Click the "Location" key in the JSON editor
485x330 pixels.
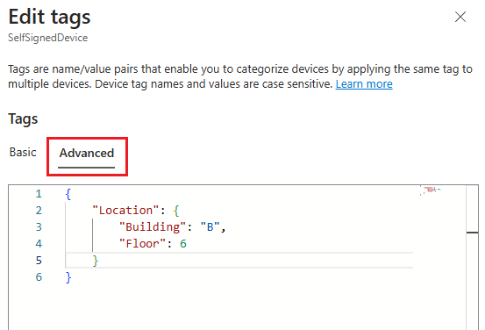pyautogui.click(x=125, y=211)
